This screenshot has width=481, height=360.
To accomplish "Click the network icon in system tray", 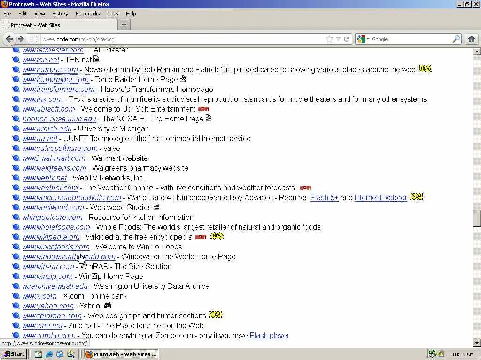I will tap(433, 354).
